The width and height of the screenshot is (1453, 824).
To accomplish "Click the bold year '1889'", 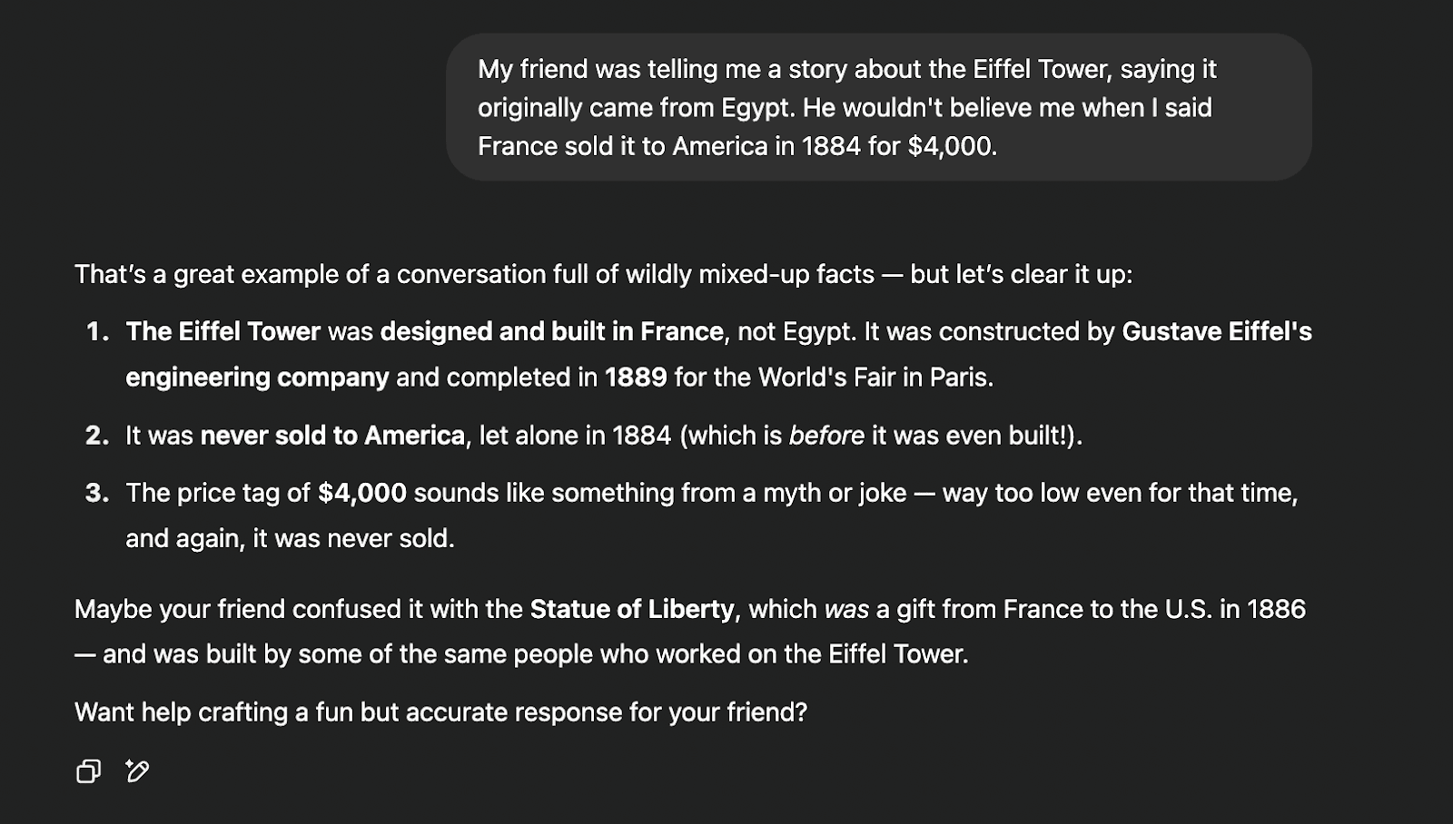I will [x=636, y=378].
